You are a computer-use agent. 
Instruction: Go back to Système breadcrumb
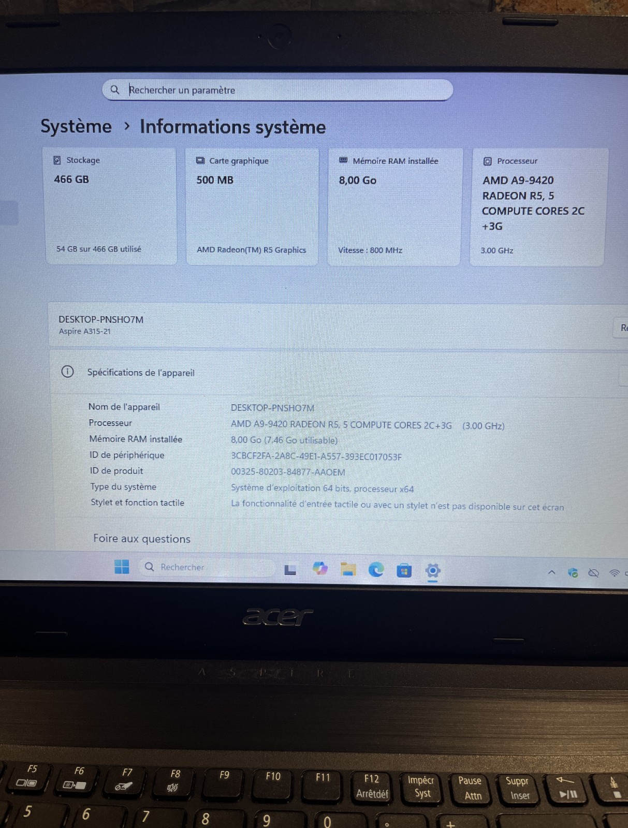pyautogui.click(x=76, y=126)
